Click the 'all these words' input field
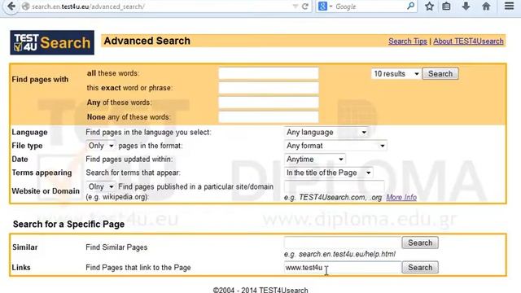Viewport: 521px width, 293px height. 269,73
